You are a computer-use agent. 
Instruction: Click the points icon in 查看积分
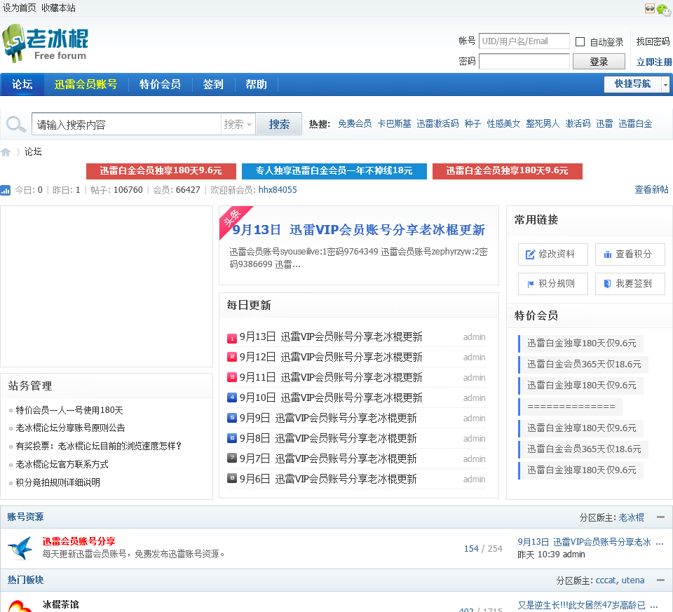click(608, 254)
